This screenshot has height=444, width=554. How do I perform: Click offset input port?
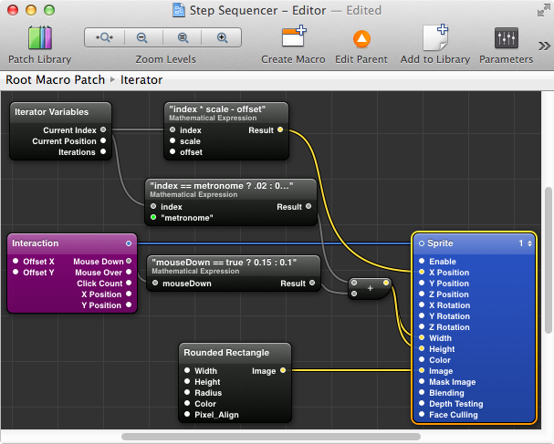coord(172,151)
